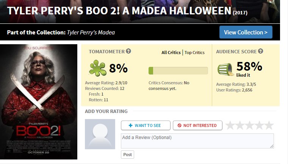The height and width of the screenshot is (164, 288).
Task: Rate the movie one star
Action: coord(230,125)
